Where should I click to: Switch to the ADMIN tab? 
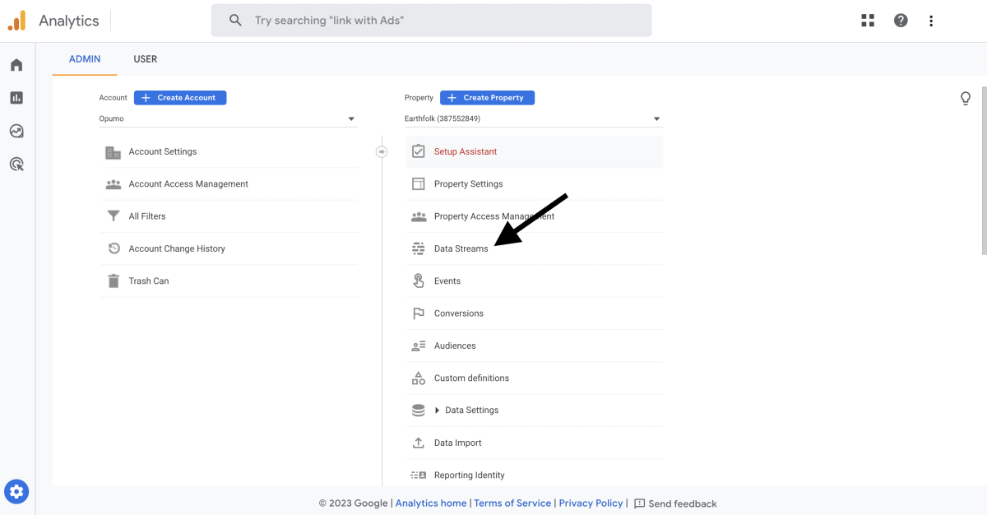85,59
